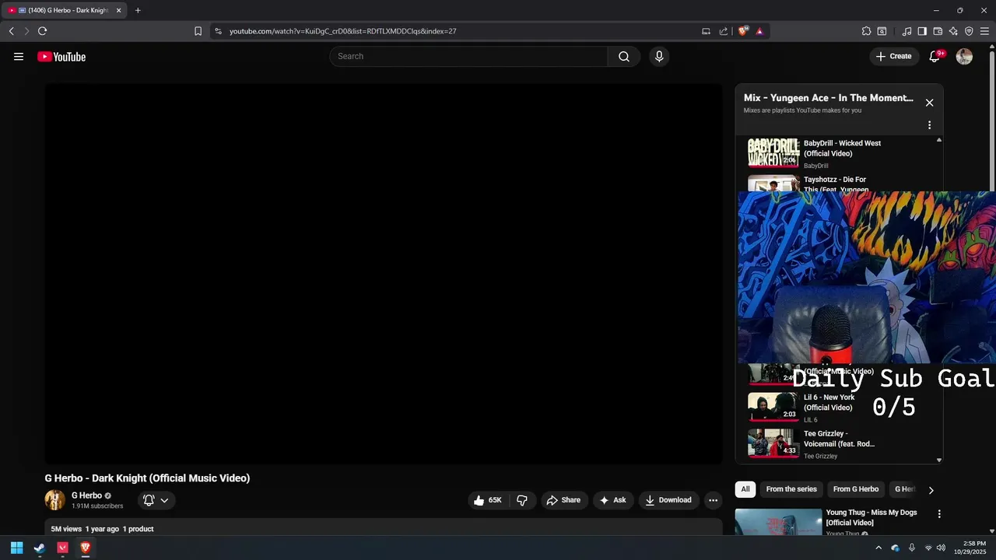Open Brave Shields lion icon

pyautogui.click(x=743, y=31)
